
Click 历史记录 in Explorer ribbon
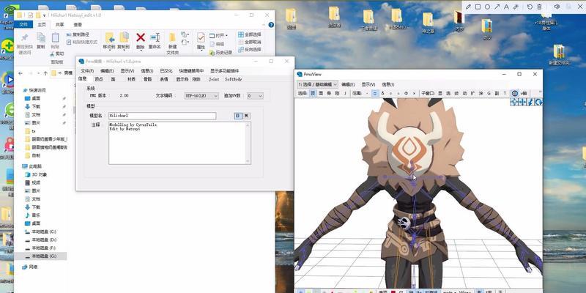tap(221, 53)
